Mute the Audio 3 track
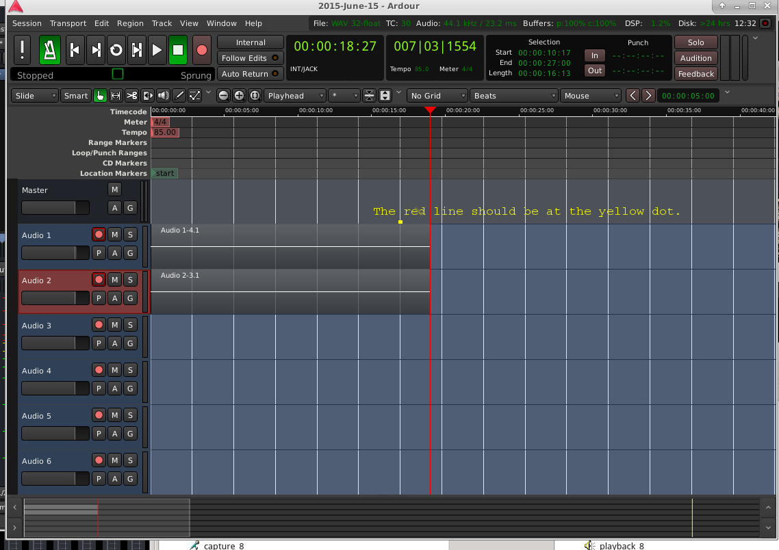 click(114, 325)
